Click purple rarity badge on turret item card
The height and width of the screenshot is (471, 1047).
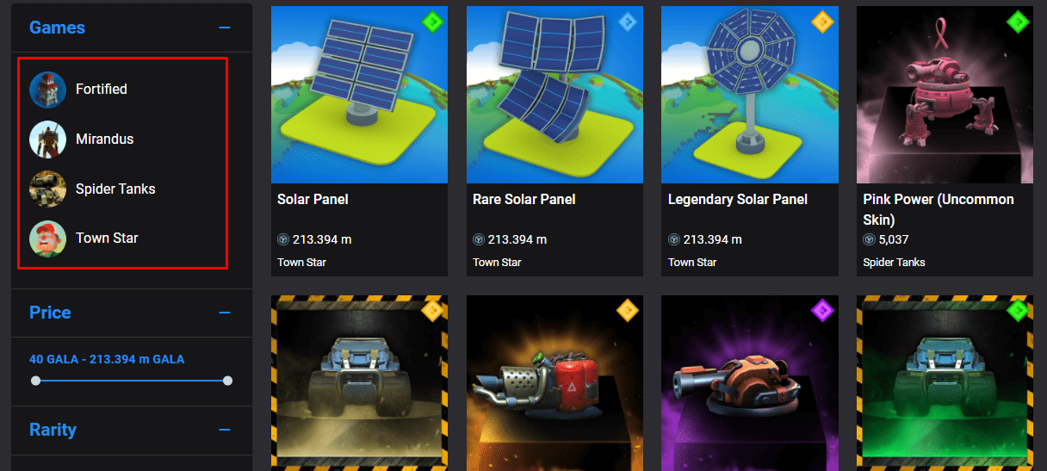[x=823, y=310]
